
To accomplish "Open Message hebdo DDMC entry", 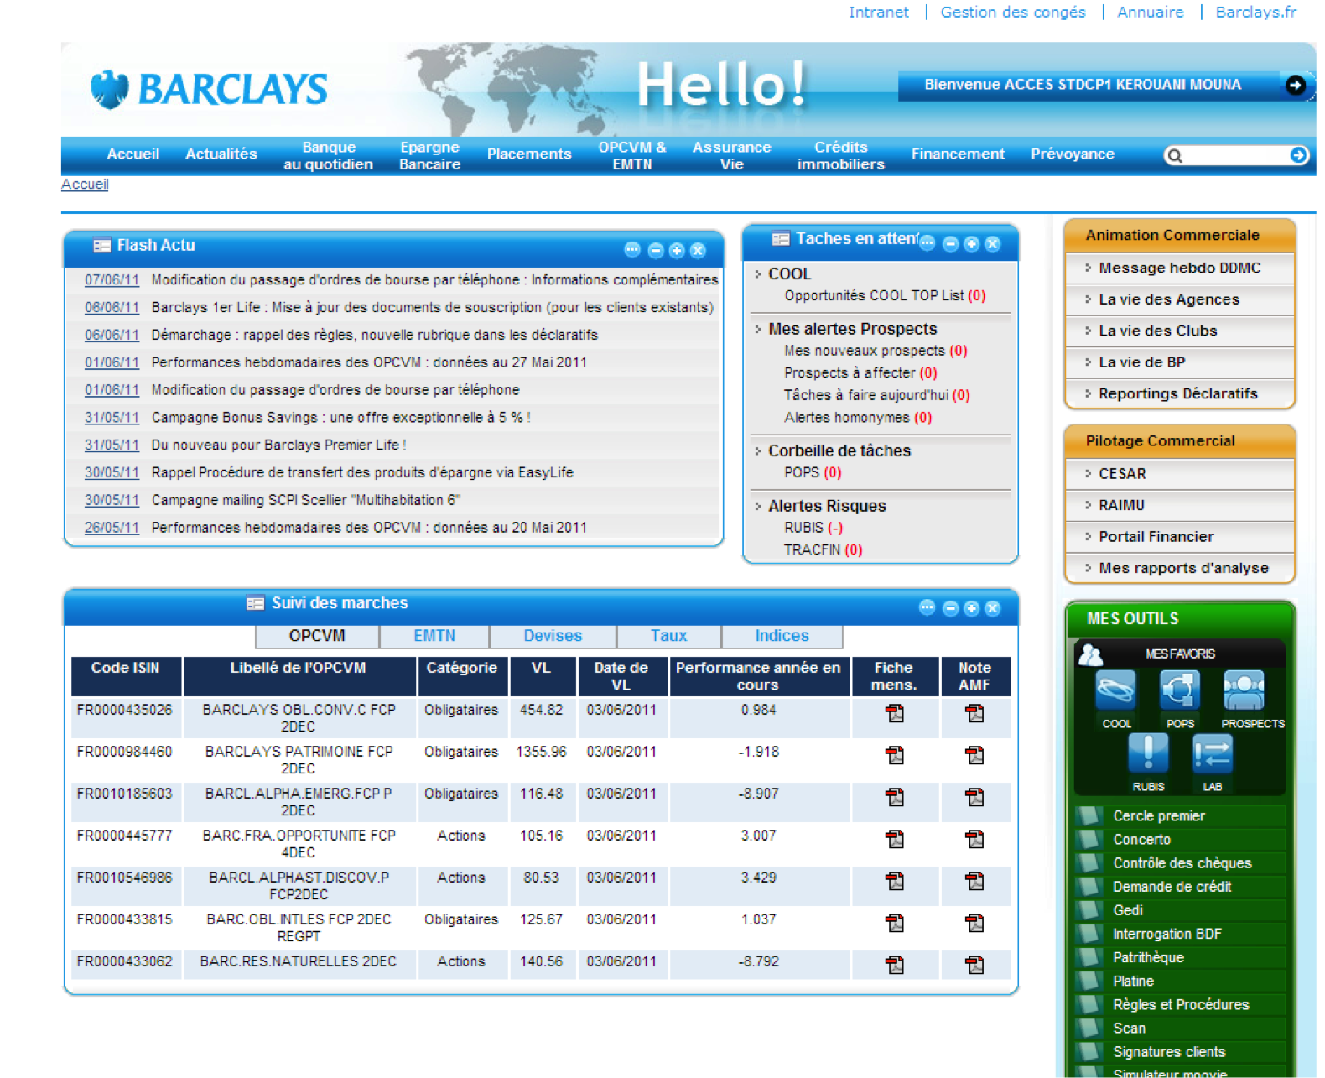I will [x=1179, y=268].
